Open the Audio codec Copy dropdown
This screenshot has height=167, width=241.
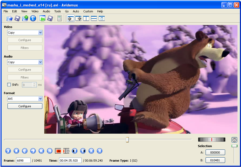pos(25,62)
